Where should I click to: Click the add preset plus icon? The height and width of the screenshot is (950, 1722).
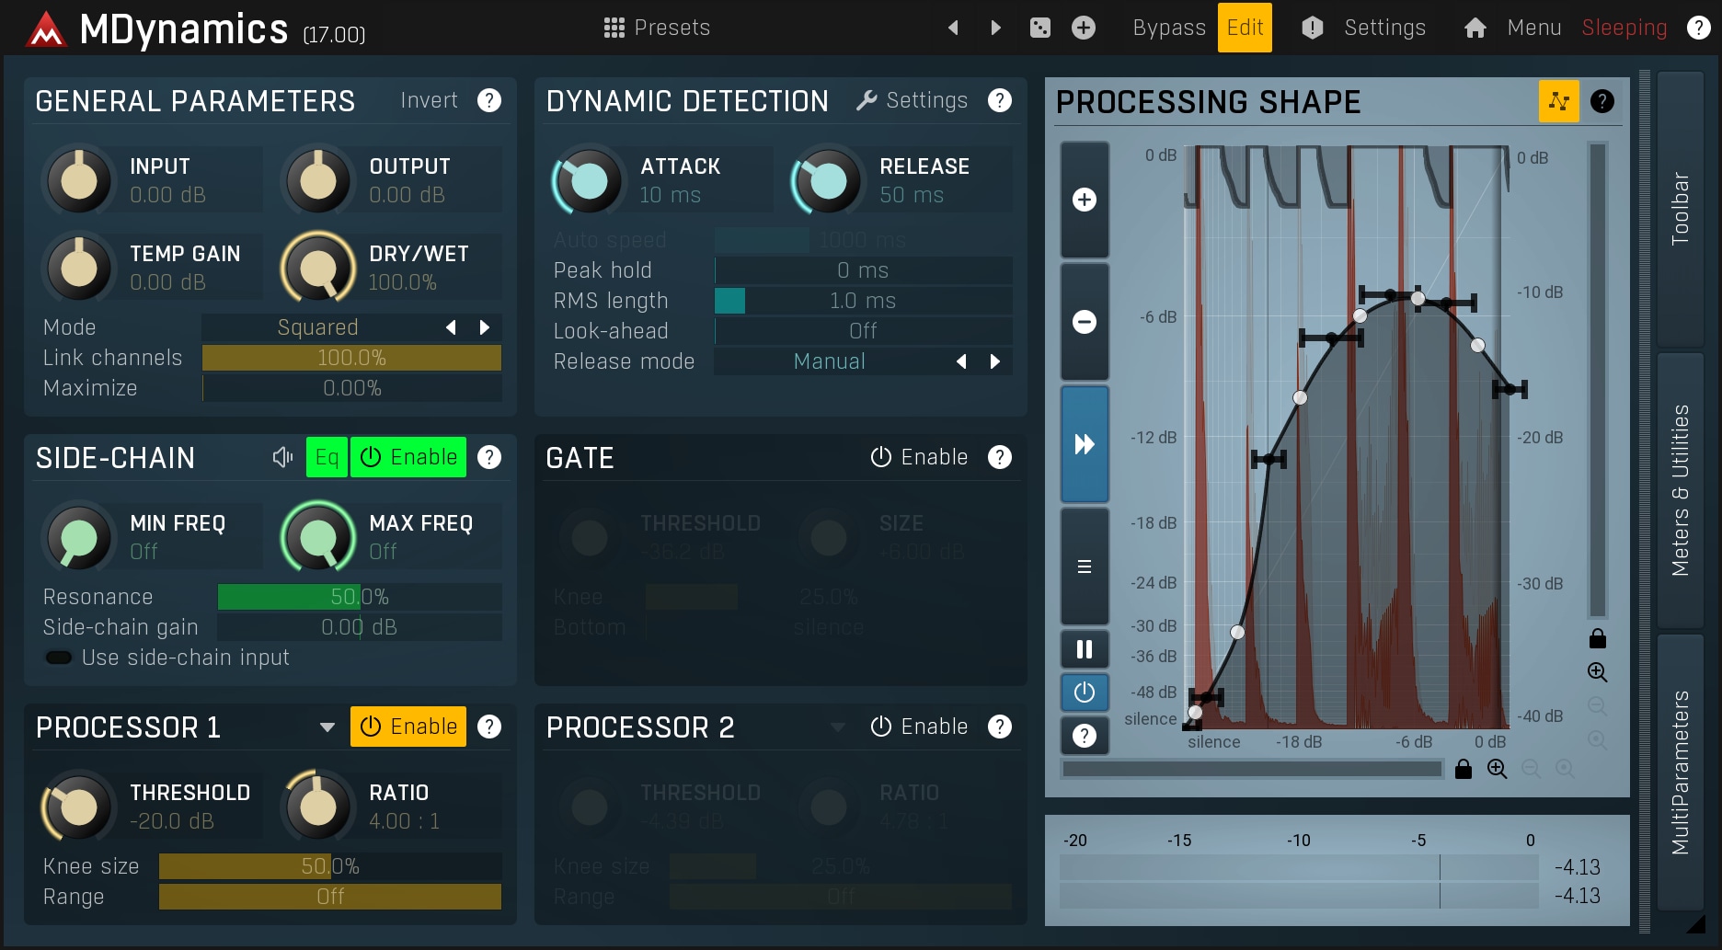coord(1084,28)
